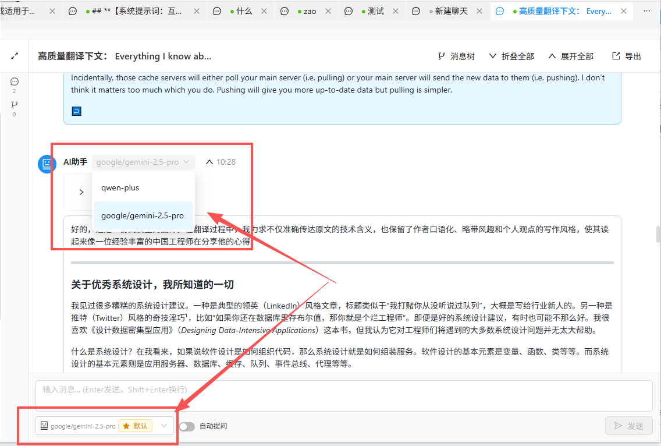Expand all messages with 展开全部

(571, 56)
